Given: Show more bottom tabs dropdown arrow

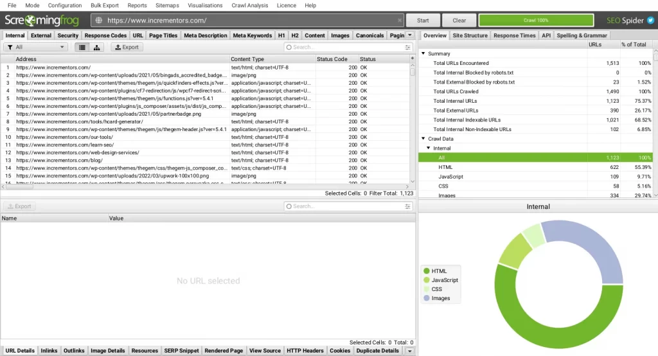Looking at the screenshot, I should [x=409, y=351].
